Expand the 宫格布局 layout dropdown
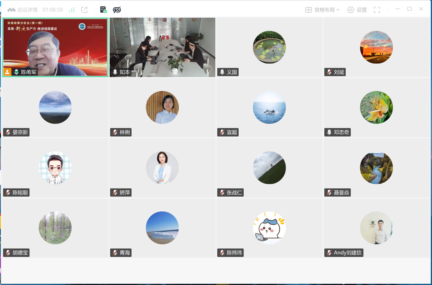This screenshot has height=285, width=432. point(323,10)
